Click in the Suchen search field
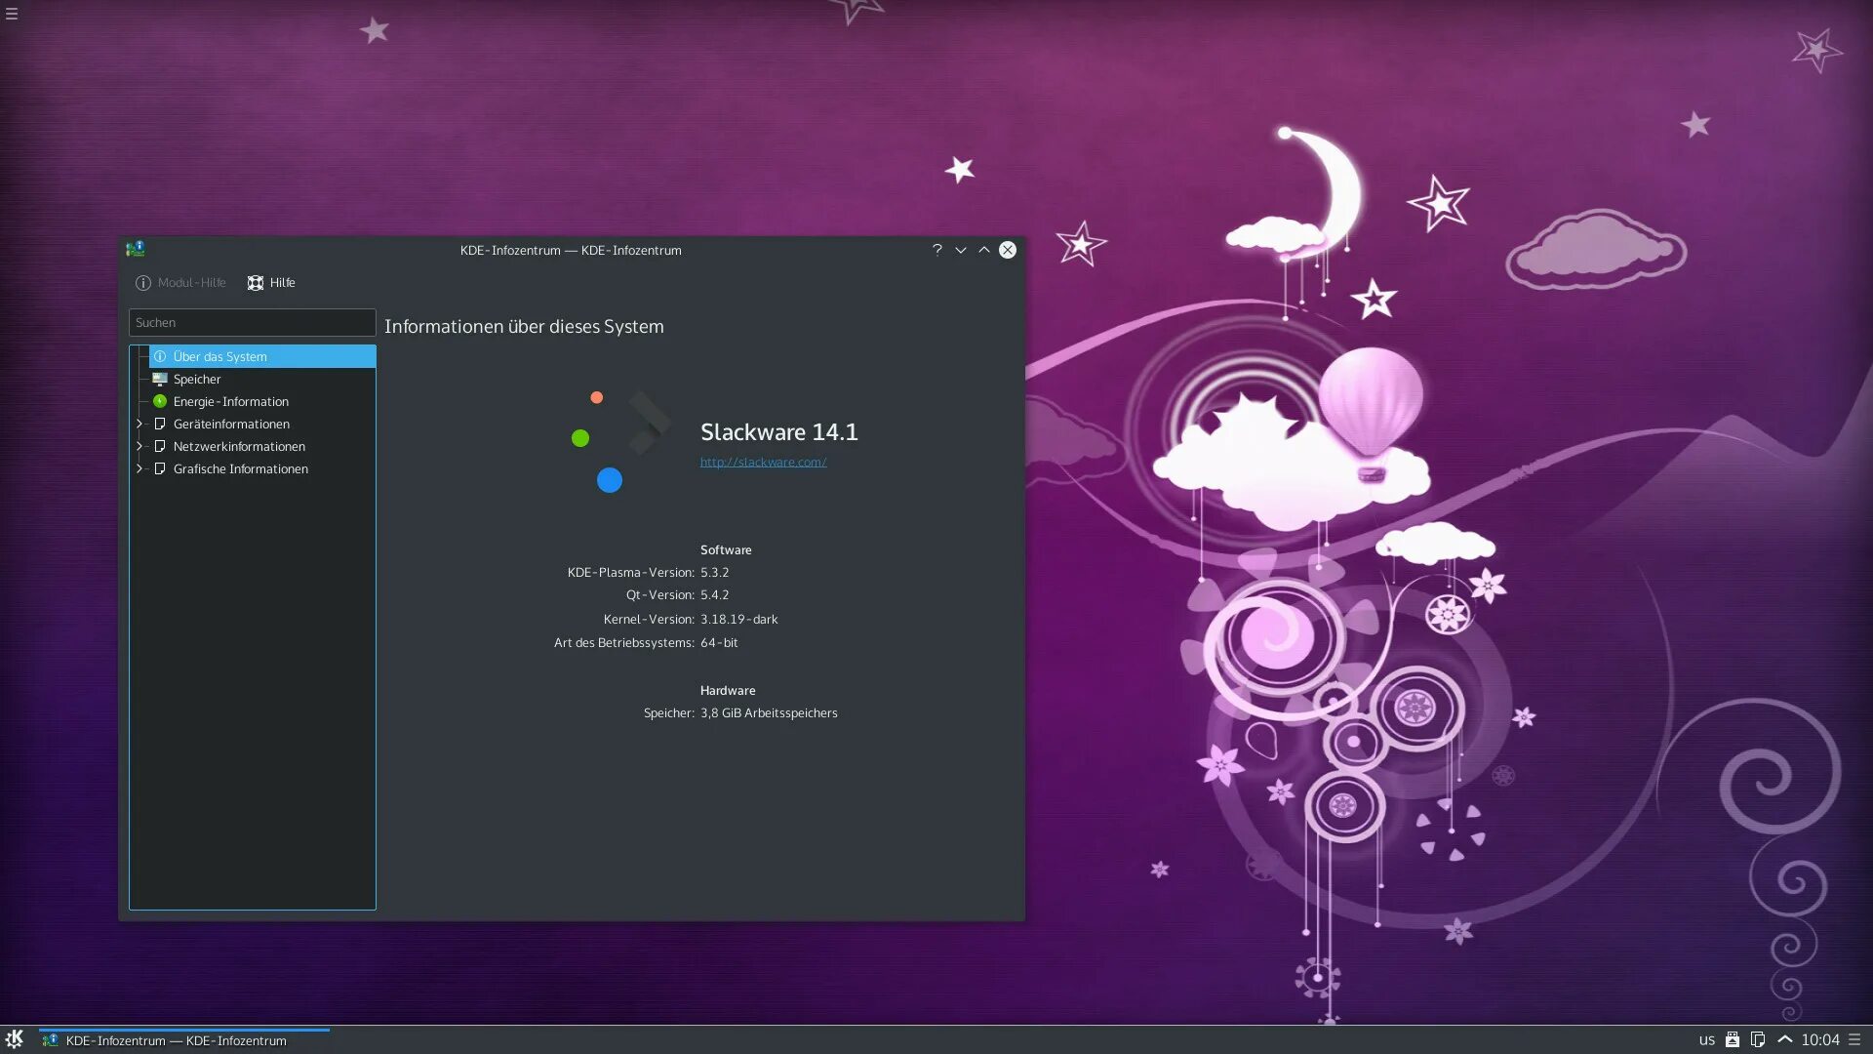The image size is (1873, 1054). (x=252, y=323)
